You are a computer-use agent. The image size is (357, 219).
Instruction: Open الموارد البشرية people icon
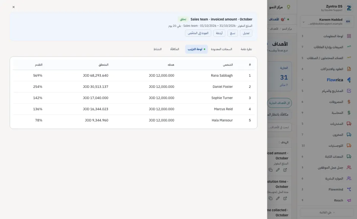(x=349, y=178)
